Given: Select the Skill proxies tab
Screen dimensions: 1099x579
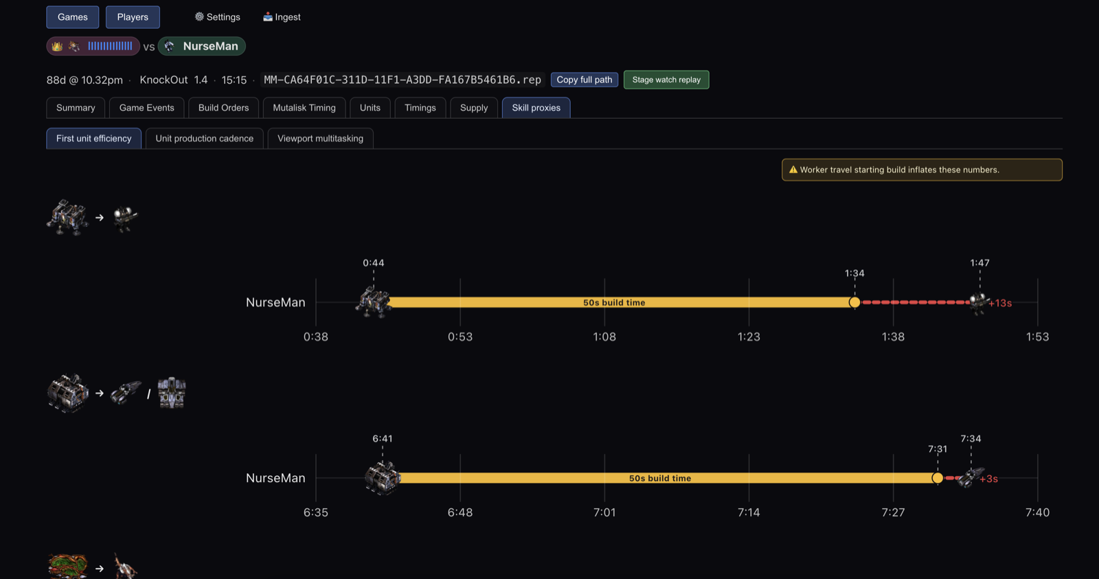Looking at the screenshot, I should tap(536, 108).
